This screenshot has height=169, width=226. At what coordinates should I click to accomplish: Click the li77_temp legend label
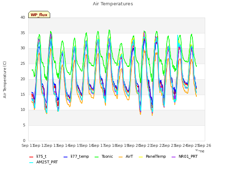(80, 156)
